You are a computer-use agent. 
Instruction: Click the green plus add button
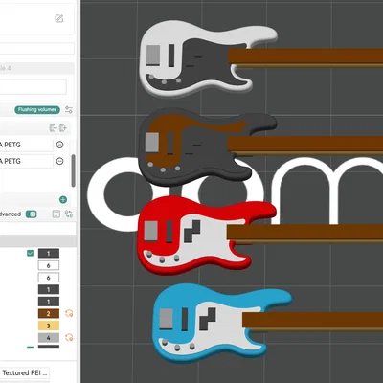coord(63,200)
